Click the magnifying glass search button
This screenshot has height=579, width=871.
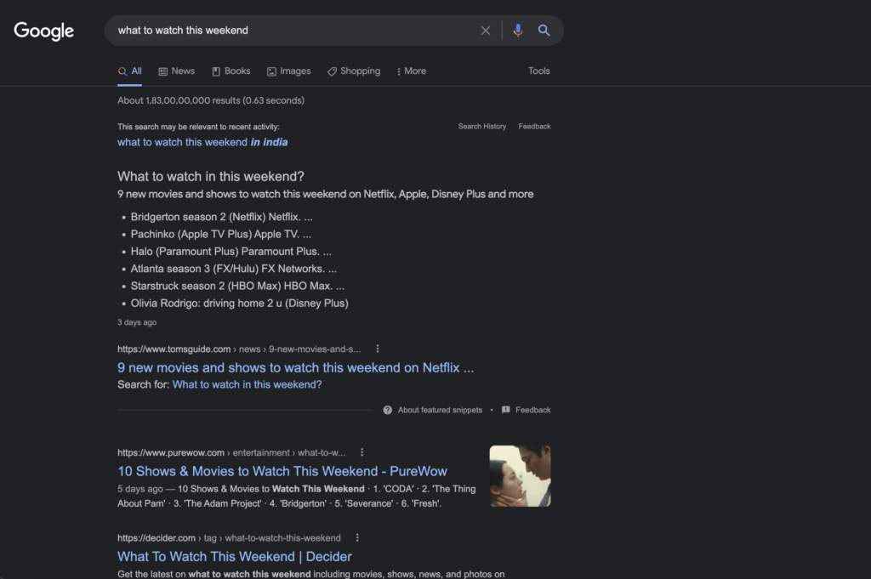click(544, 31)
